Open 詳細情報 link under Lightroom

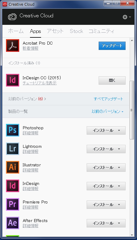(x=31, y=151)
